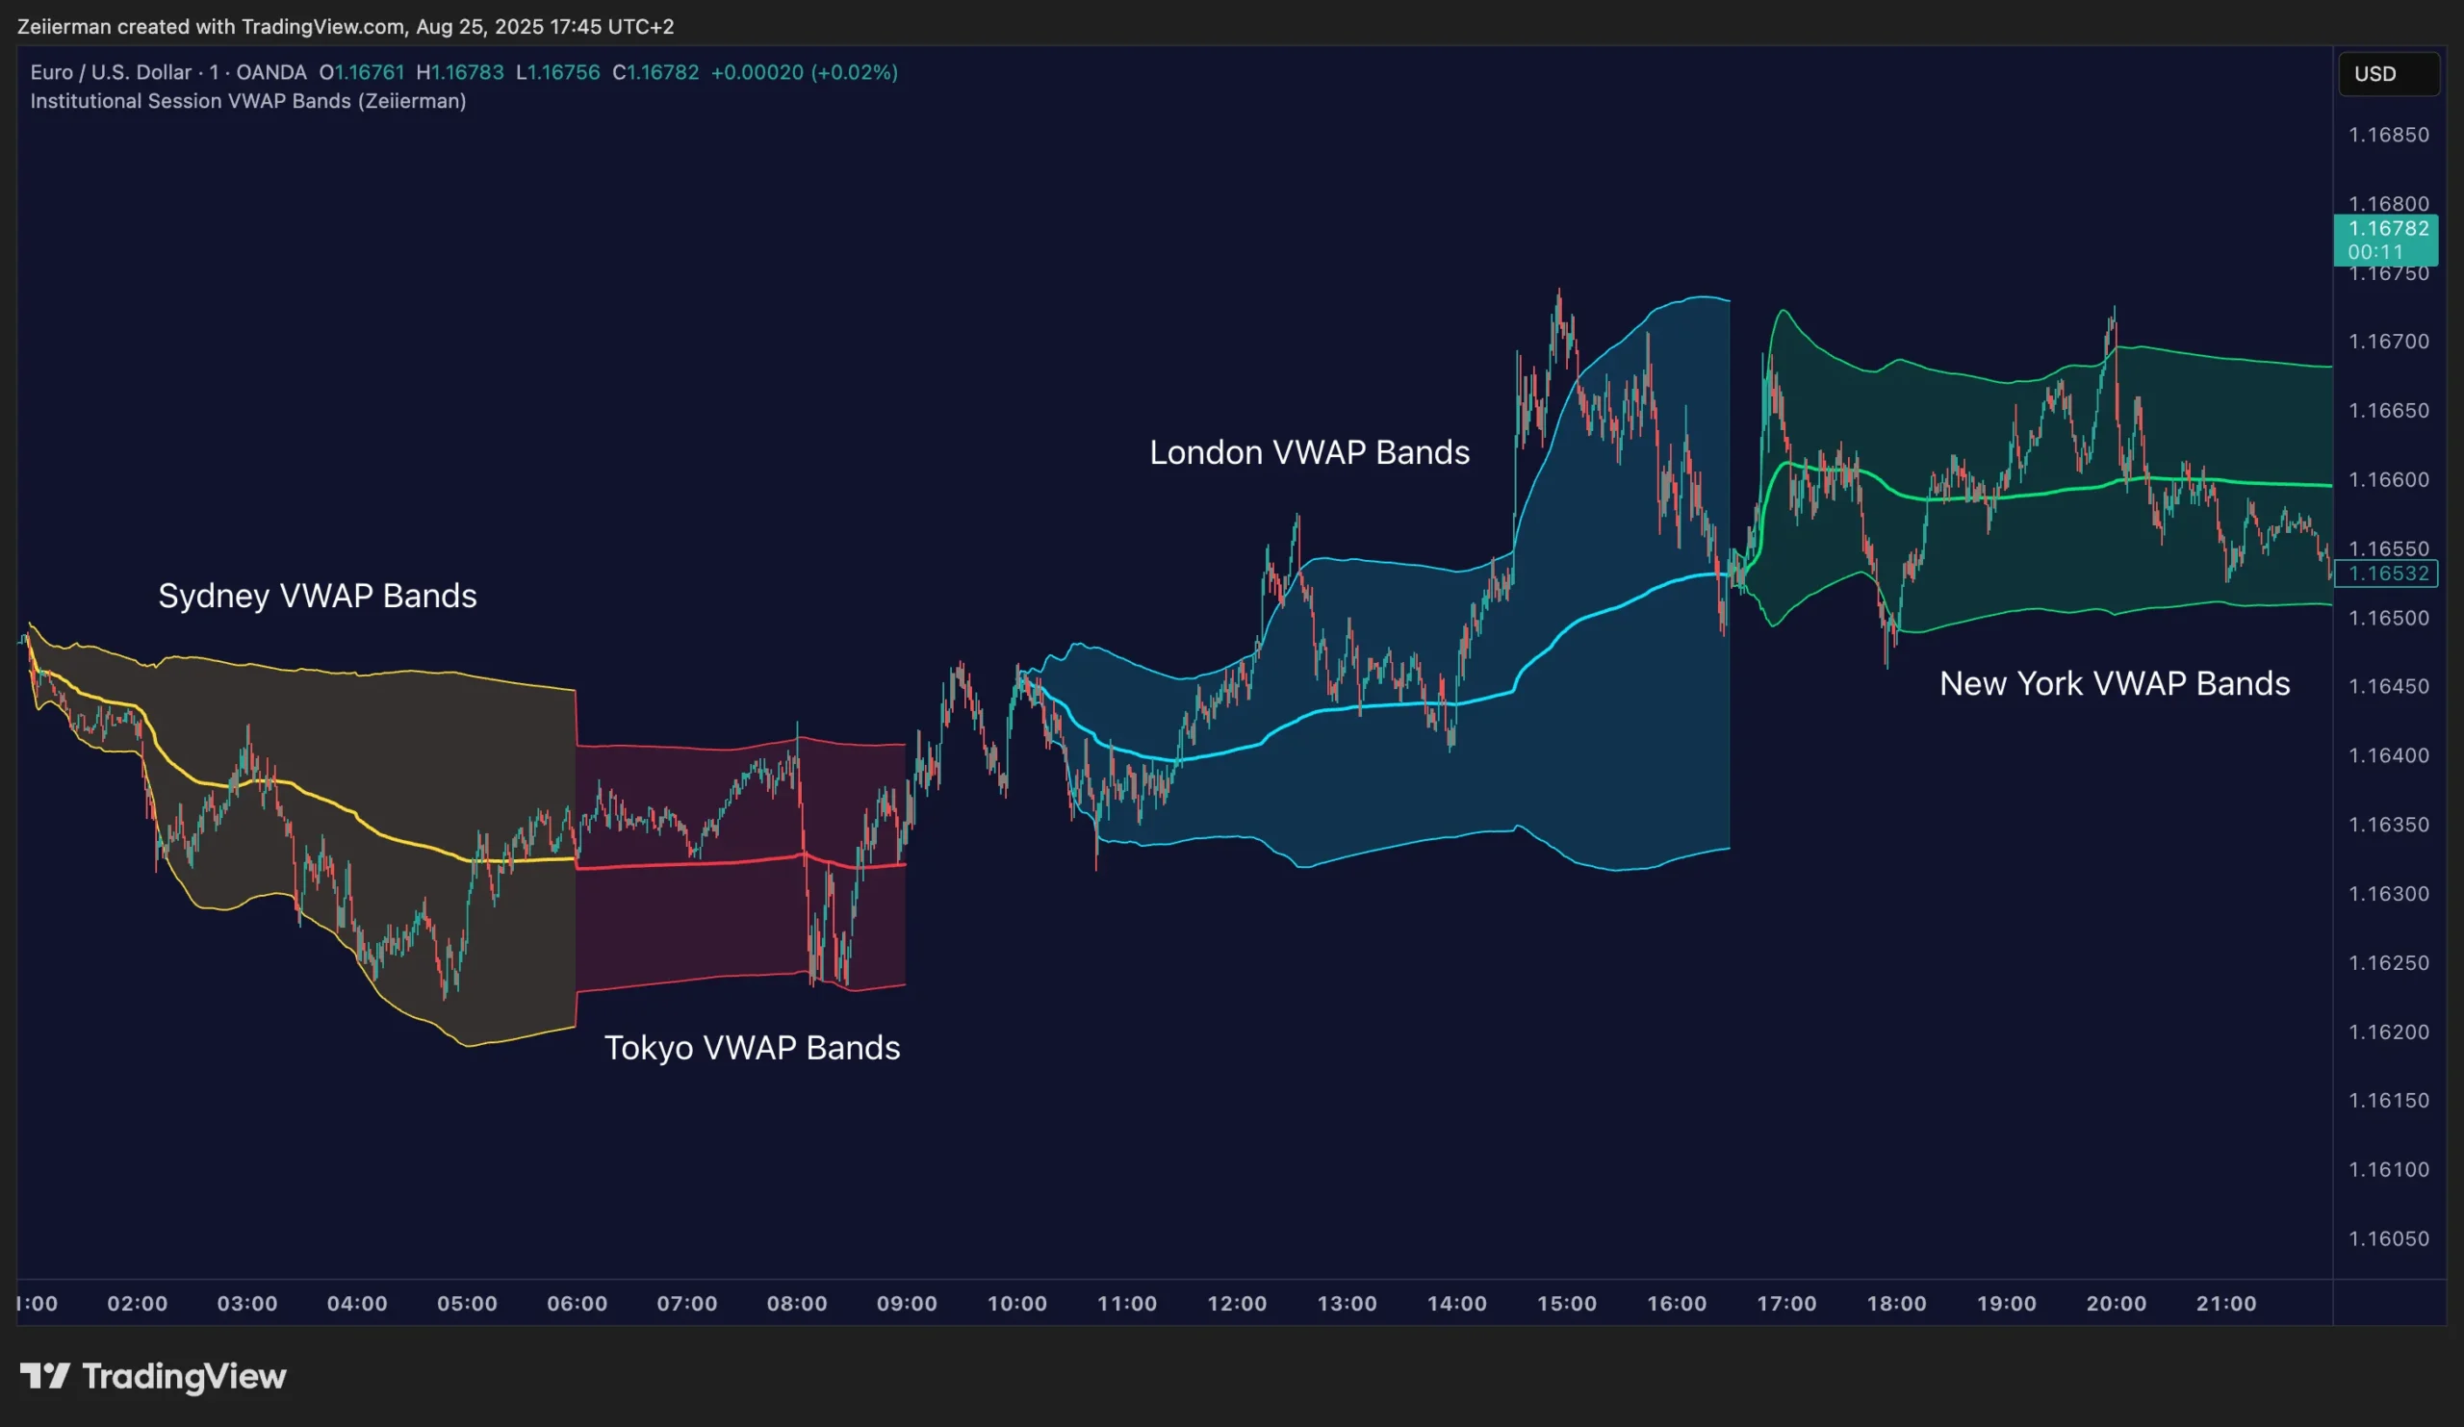
Task: Click the New York VWAP Bands label
Action: coord(2114,683)
